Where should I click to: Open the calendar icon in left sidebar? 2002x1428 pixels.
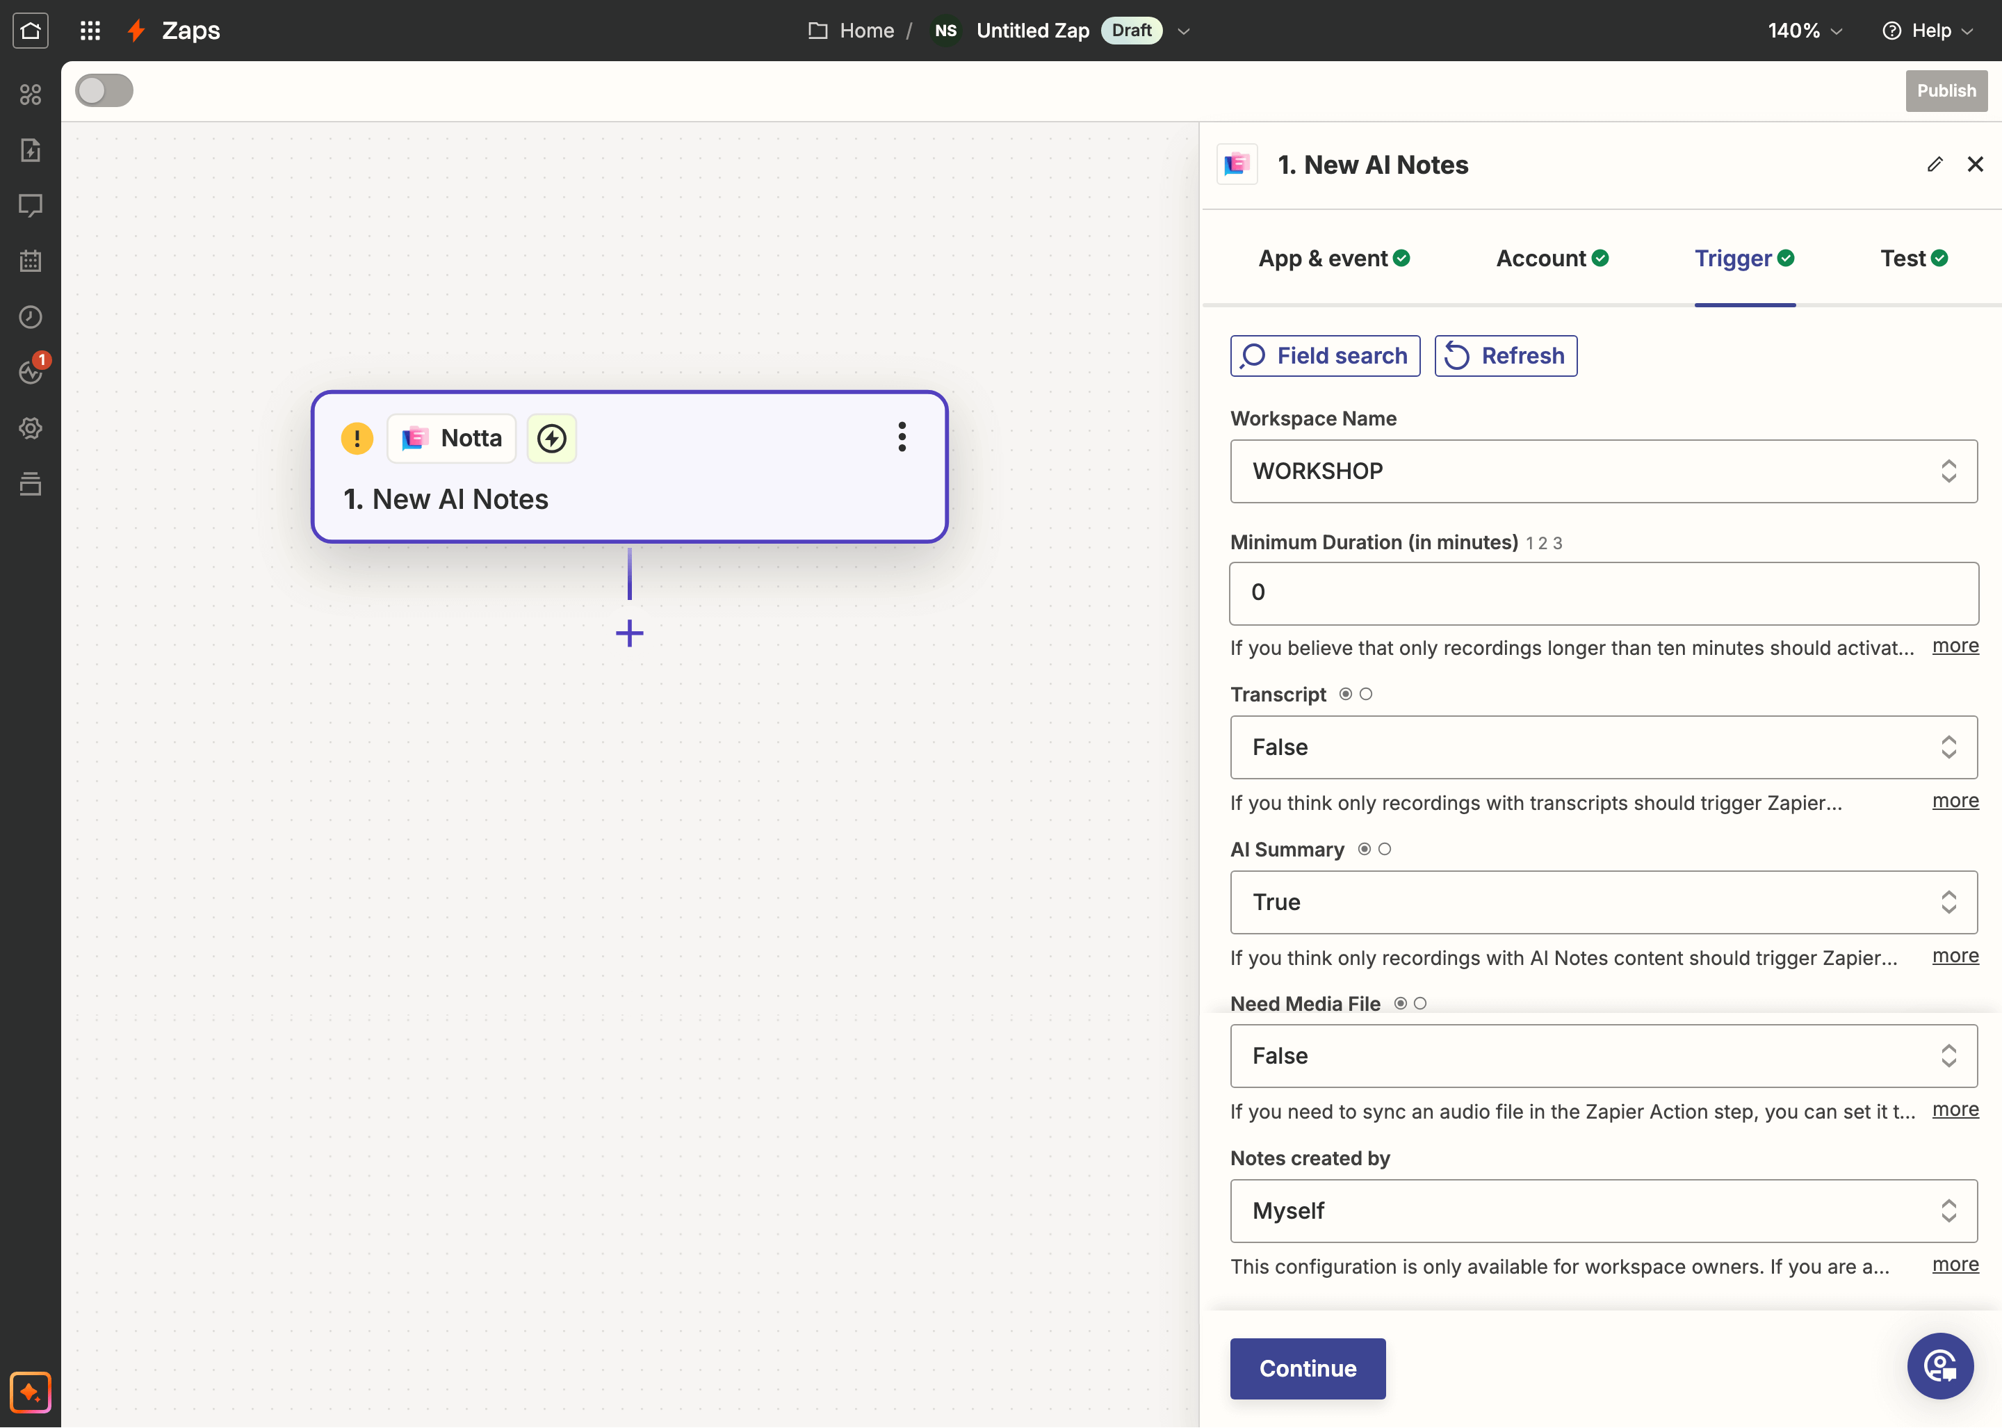31,261
